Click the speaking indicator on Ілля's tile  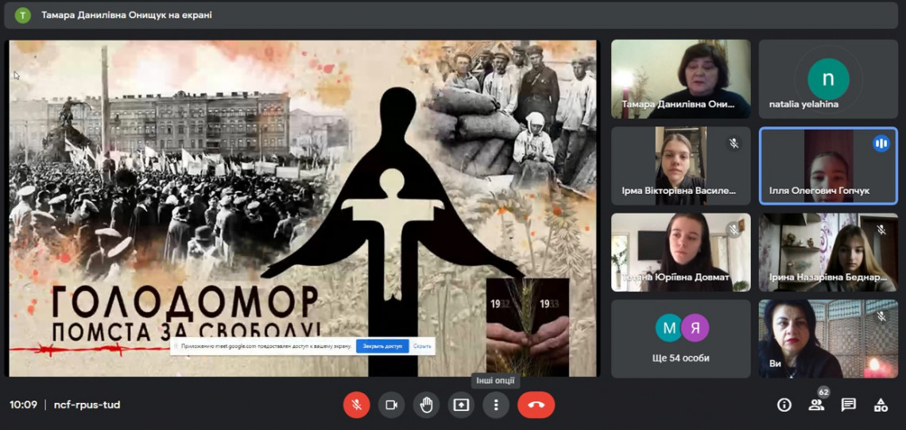point(881,144)
